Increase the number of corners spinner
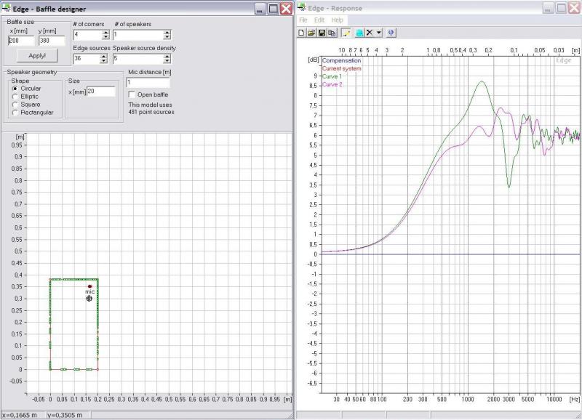 [x=105, y=32]
